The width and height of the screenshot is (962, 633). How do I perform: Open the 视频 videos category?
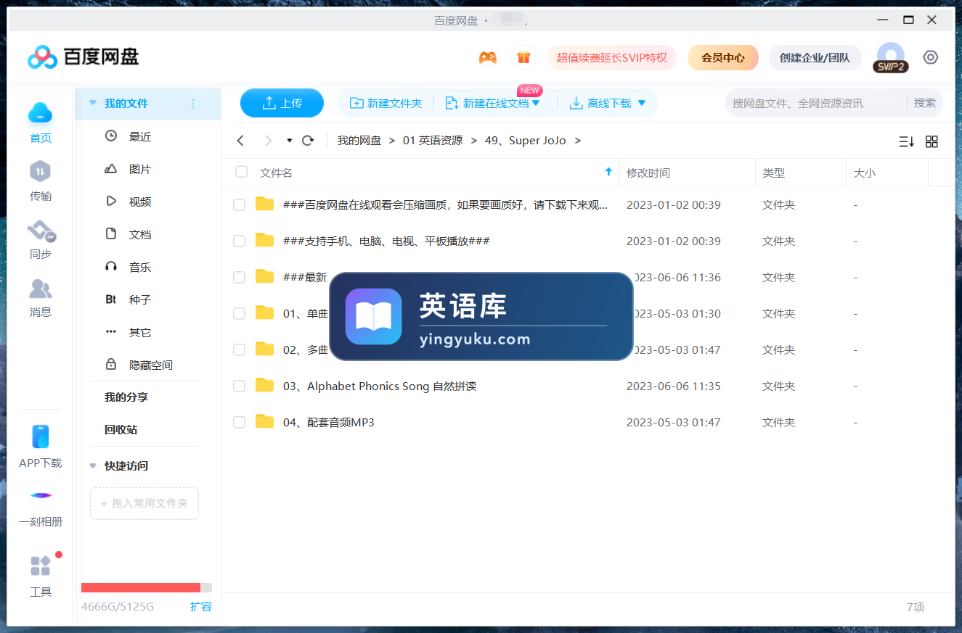140,202
